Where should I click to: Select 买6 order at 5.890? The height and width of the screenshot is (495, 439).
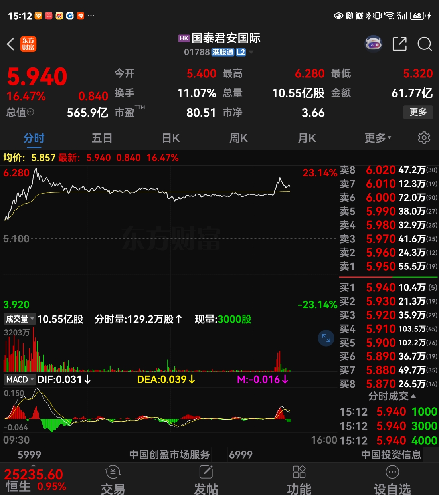coord(388,356)
